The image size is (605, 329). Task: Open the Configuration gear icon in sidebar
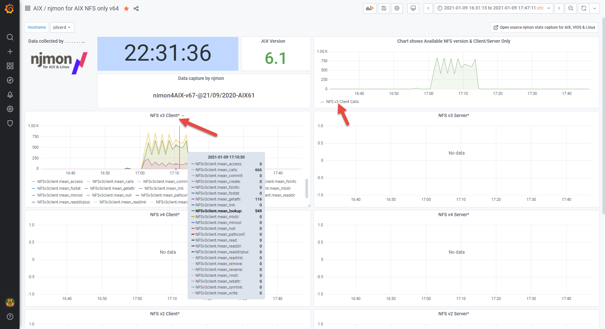(x=10, y=109)
